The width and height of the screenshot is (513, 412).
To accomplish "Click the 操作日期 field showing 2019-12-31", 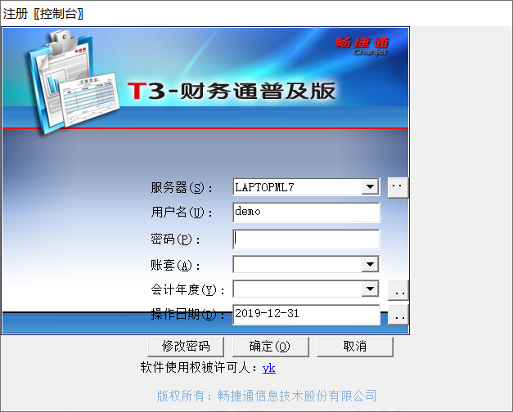I will coord(306,315).
